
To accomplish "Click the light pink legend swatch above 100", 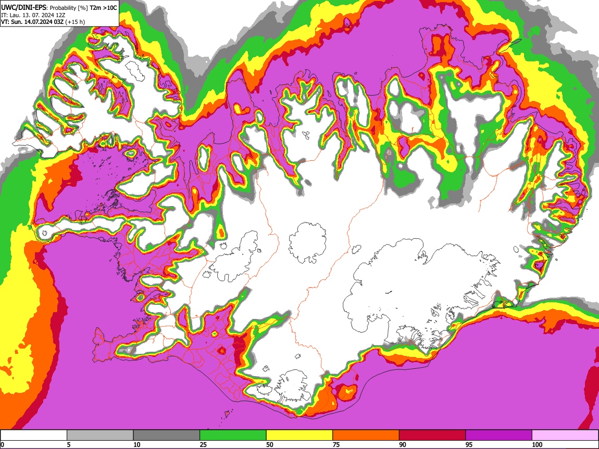I will [x=565, y=435].
